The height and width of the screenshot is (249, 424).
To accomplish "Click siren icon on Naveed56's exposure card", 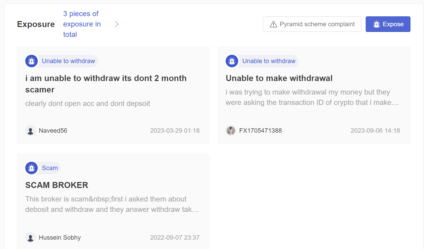I will [31, 61].
